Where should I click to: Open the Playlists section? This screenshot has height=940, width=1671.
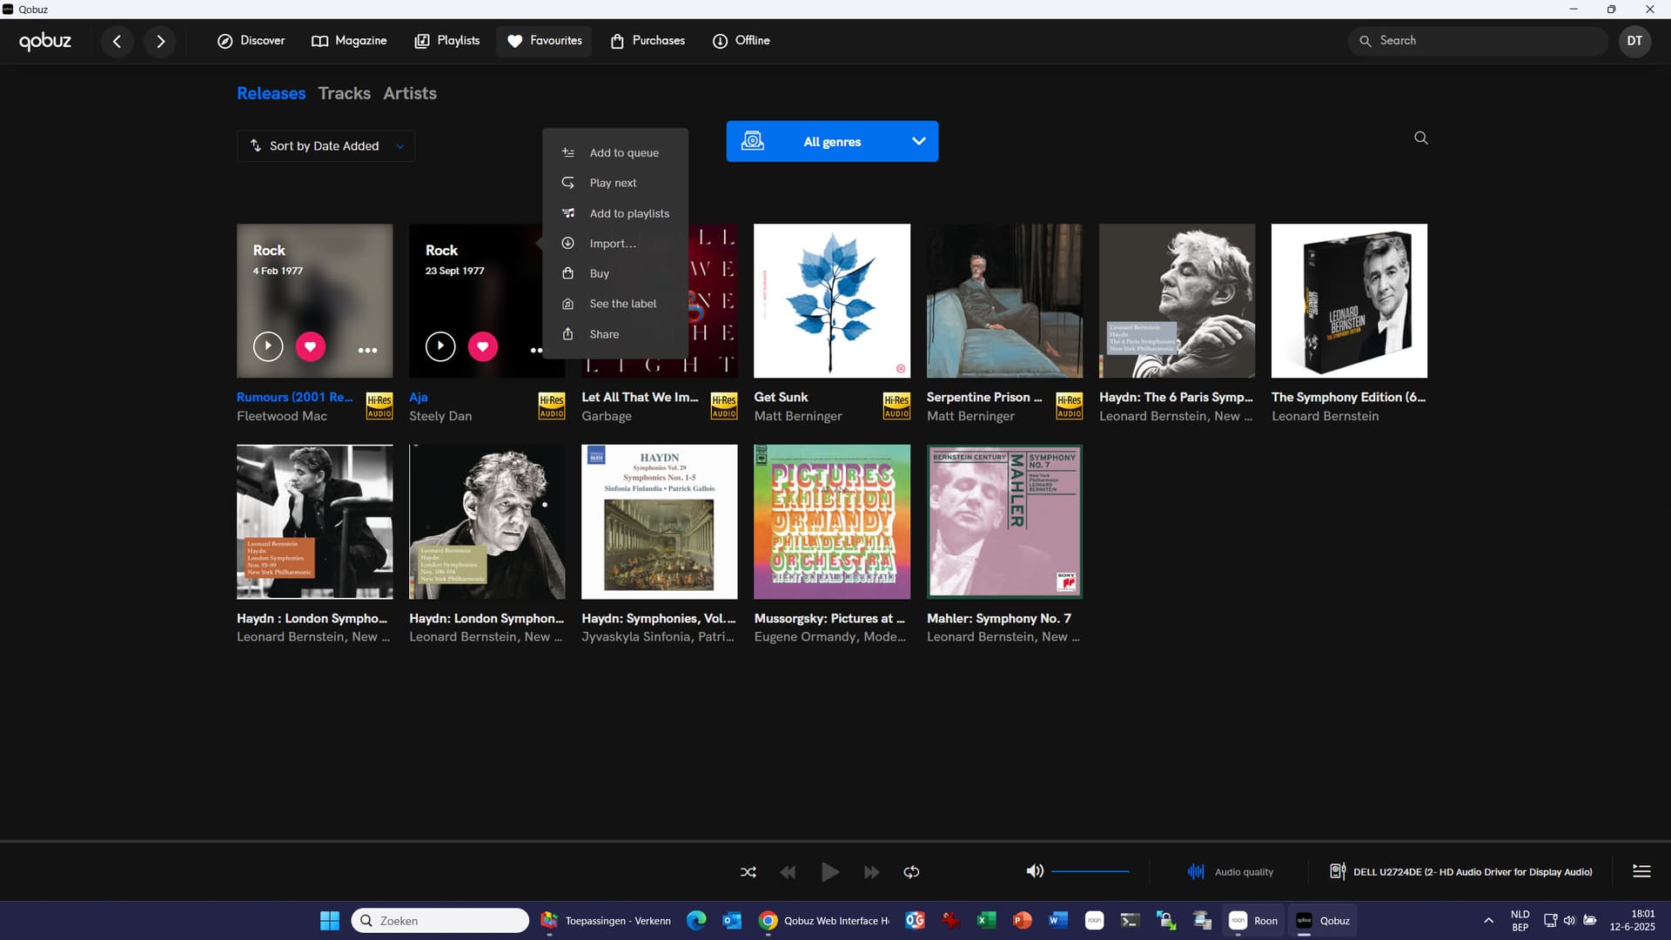point(447,41)
